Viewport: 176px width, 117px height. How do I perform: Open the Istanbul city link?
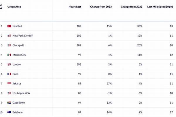[x=17, y=26]
